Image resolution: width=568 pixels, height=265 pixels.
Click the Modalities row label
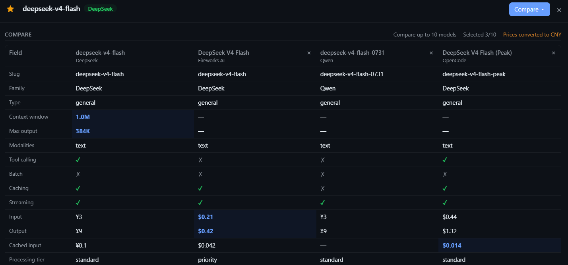coord(22,146)
